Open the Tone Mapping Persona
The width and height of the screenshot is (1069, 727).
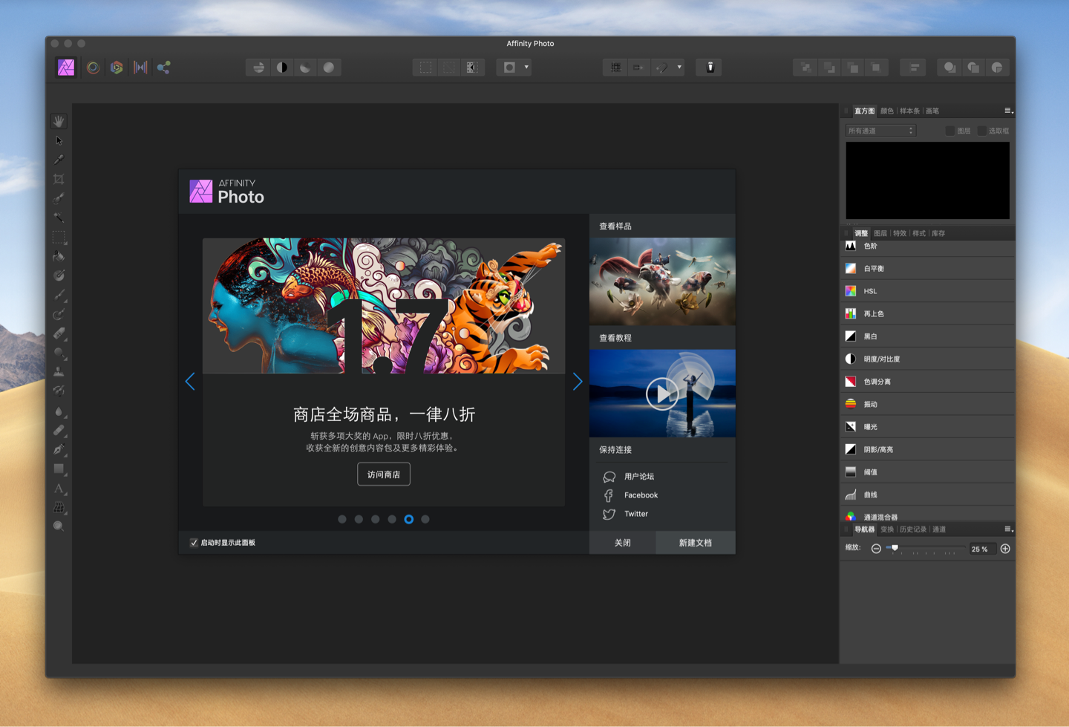(x=140, y=68)
